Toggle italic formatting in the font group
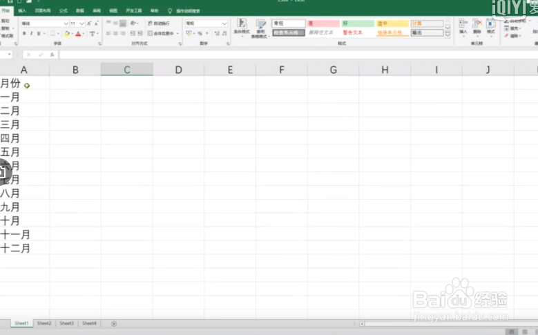Viewport: 538px width, 335px height. [x=31, y=33]
